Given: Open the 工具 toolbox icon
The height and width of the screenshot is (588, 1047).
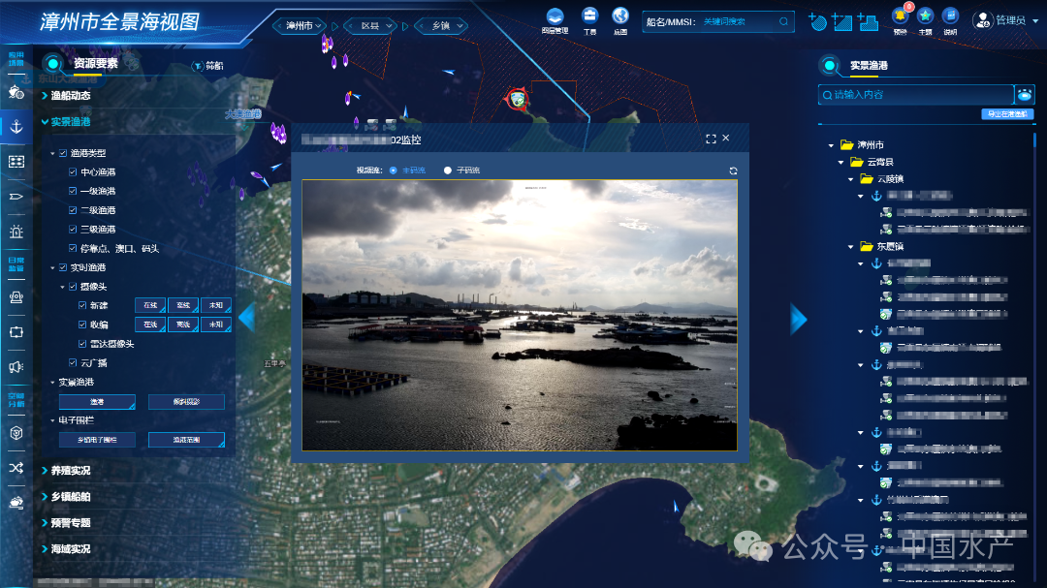Looking at the screenshot, I should coord(589,17).
